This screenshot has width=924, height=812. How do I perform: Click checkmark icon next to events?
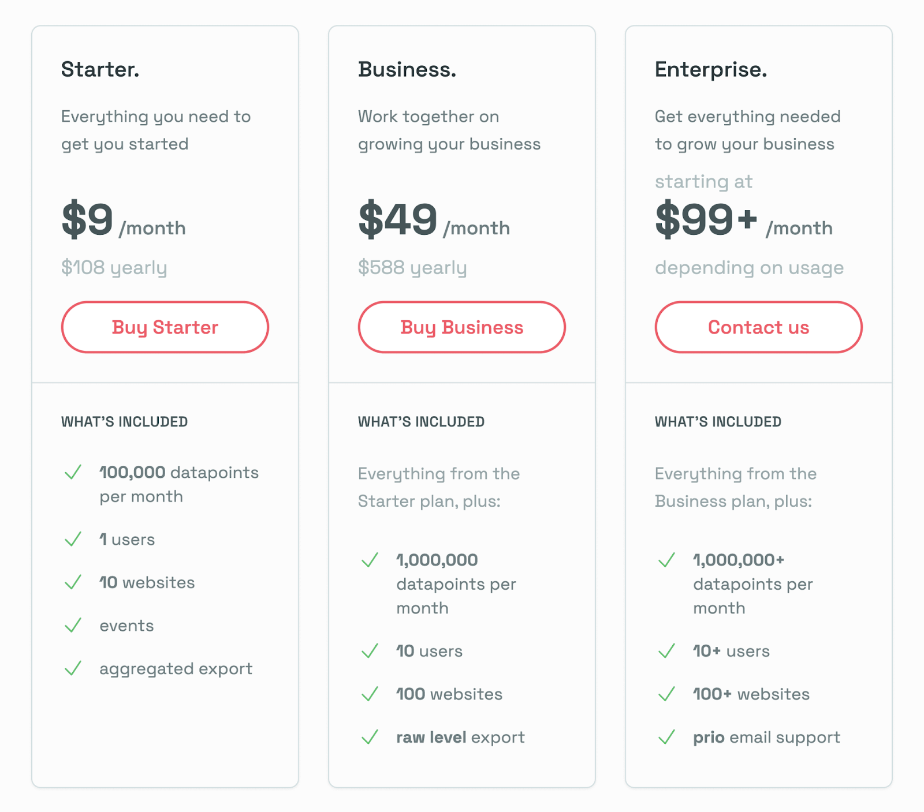pos(73,626)
